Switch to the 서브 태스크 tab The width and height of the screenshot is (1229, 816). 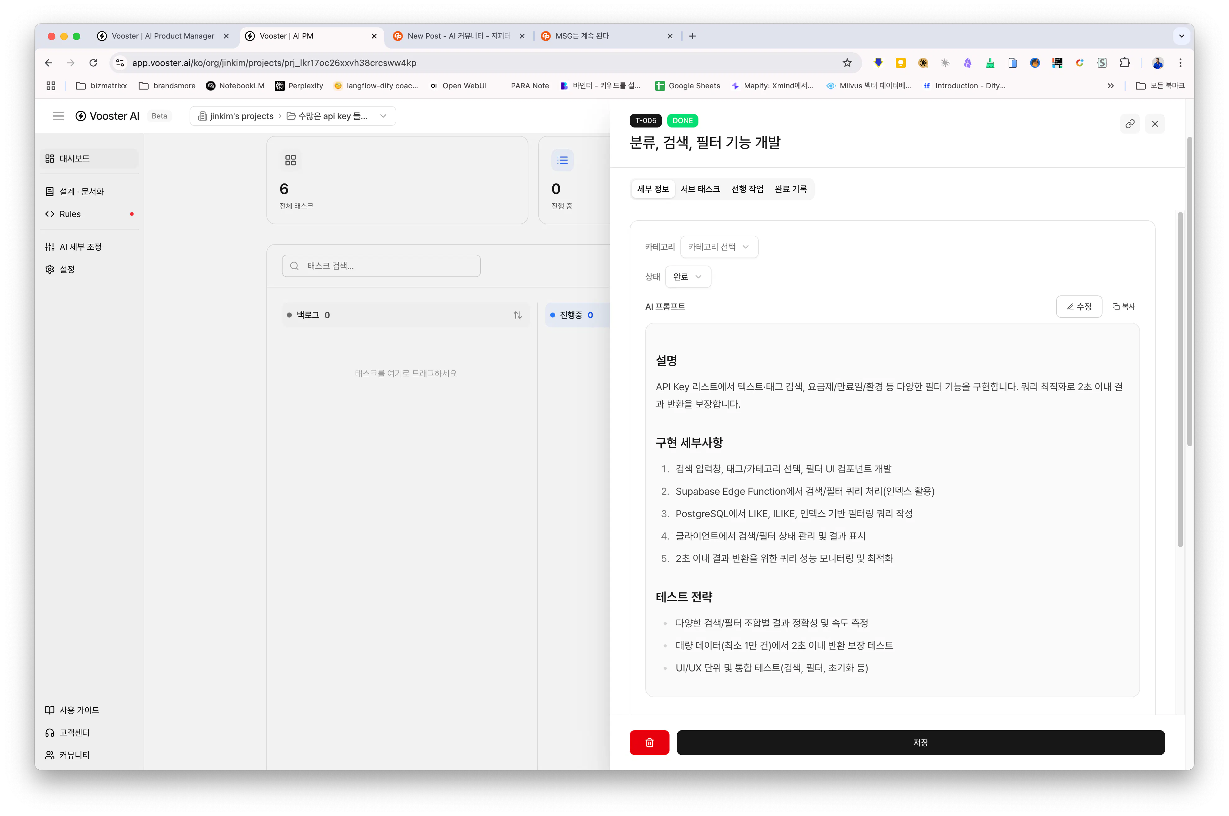click(700, 189)
